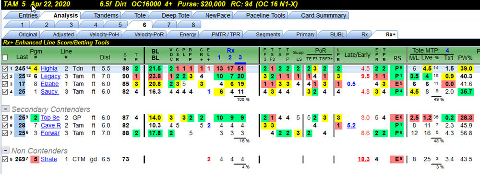Viewport: 480px width, 174px height.
Task: Click the red Pgm 5 cell
Action: coord(36,159)
